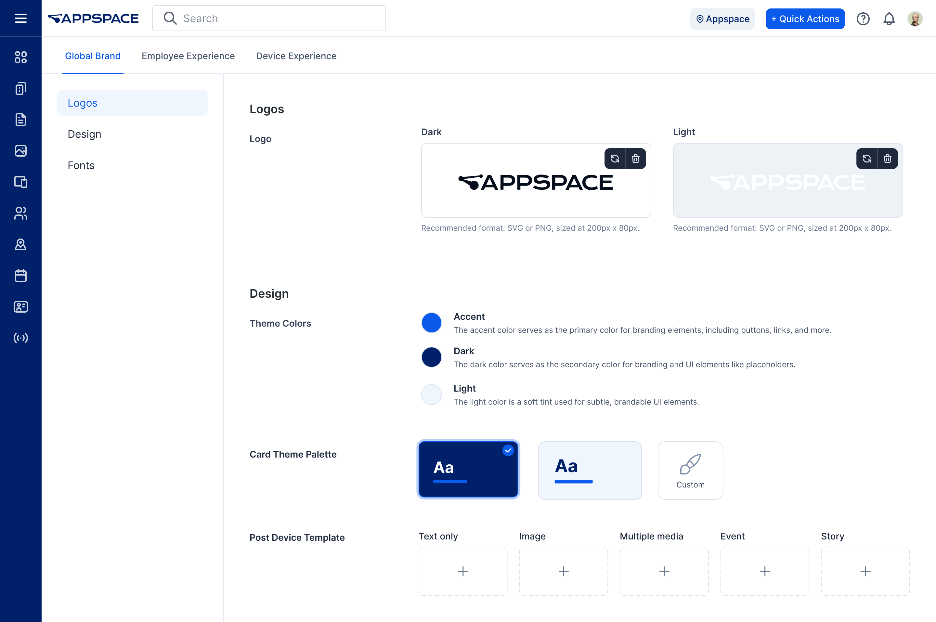Switch to the Device Experience tab
The width and height of the screenshot is (936, 622).
pos(296,56)
